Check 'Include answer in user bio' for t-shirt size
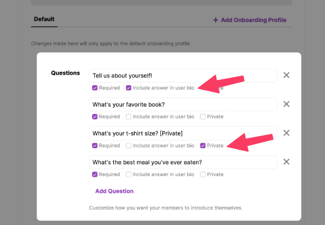 pyautogui.click(x=129, y=146)
